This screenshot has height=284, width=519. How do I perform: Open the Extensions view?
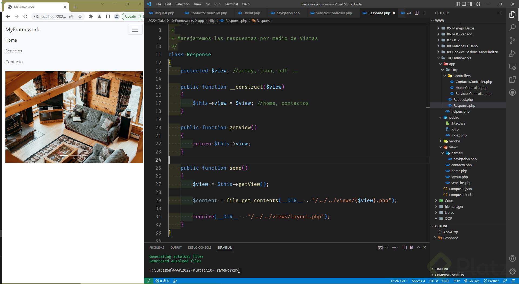tap(512, 79)
